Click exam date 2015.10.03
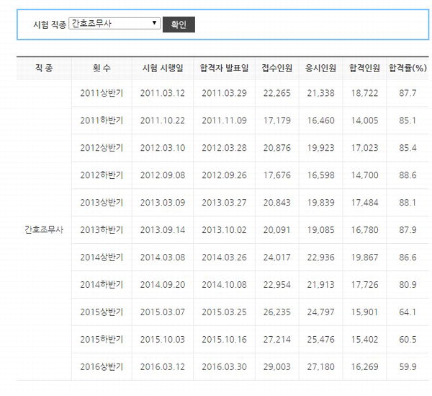Screen dimensions: 432x396 pos(163,340)
